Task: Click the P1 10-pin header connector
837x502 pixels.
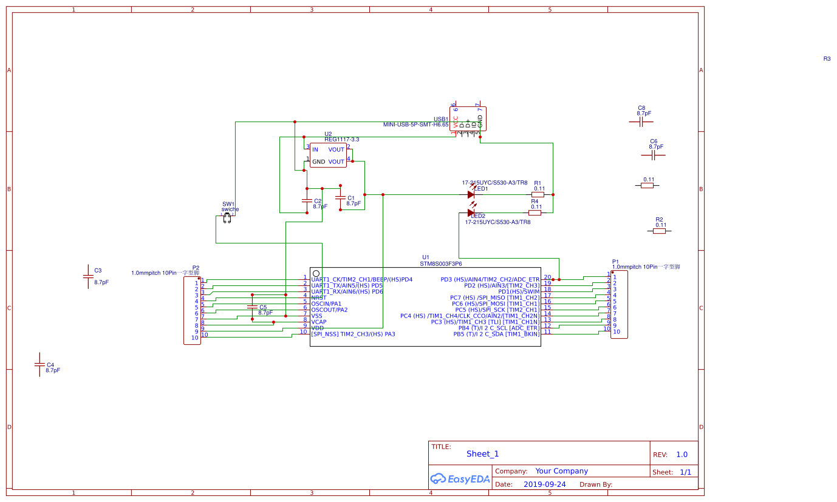Action: click(618, 304)
